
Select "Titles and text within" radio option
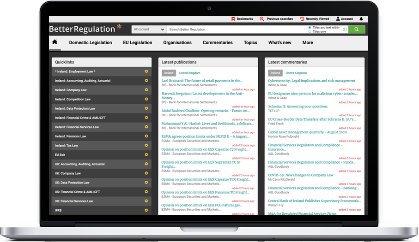pos(310,28)
